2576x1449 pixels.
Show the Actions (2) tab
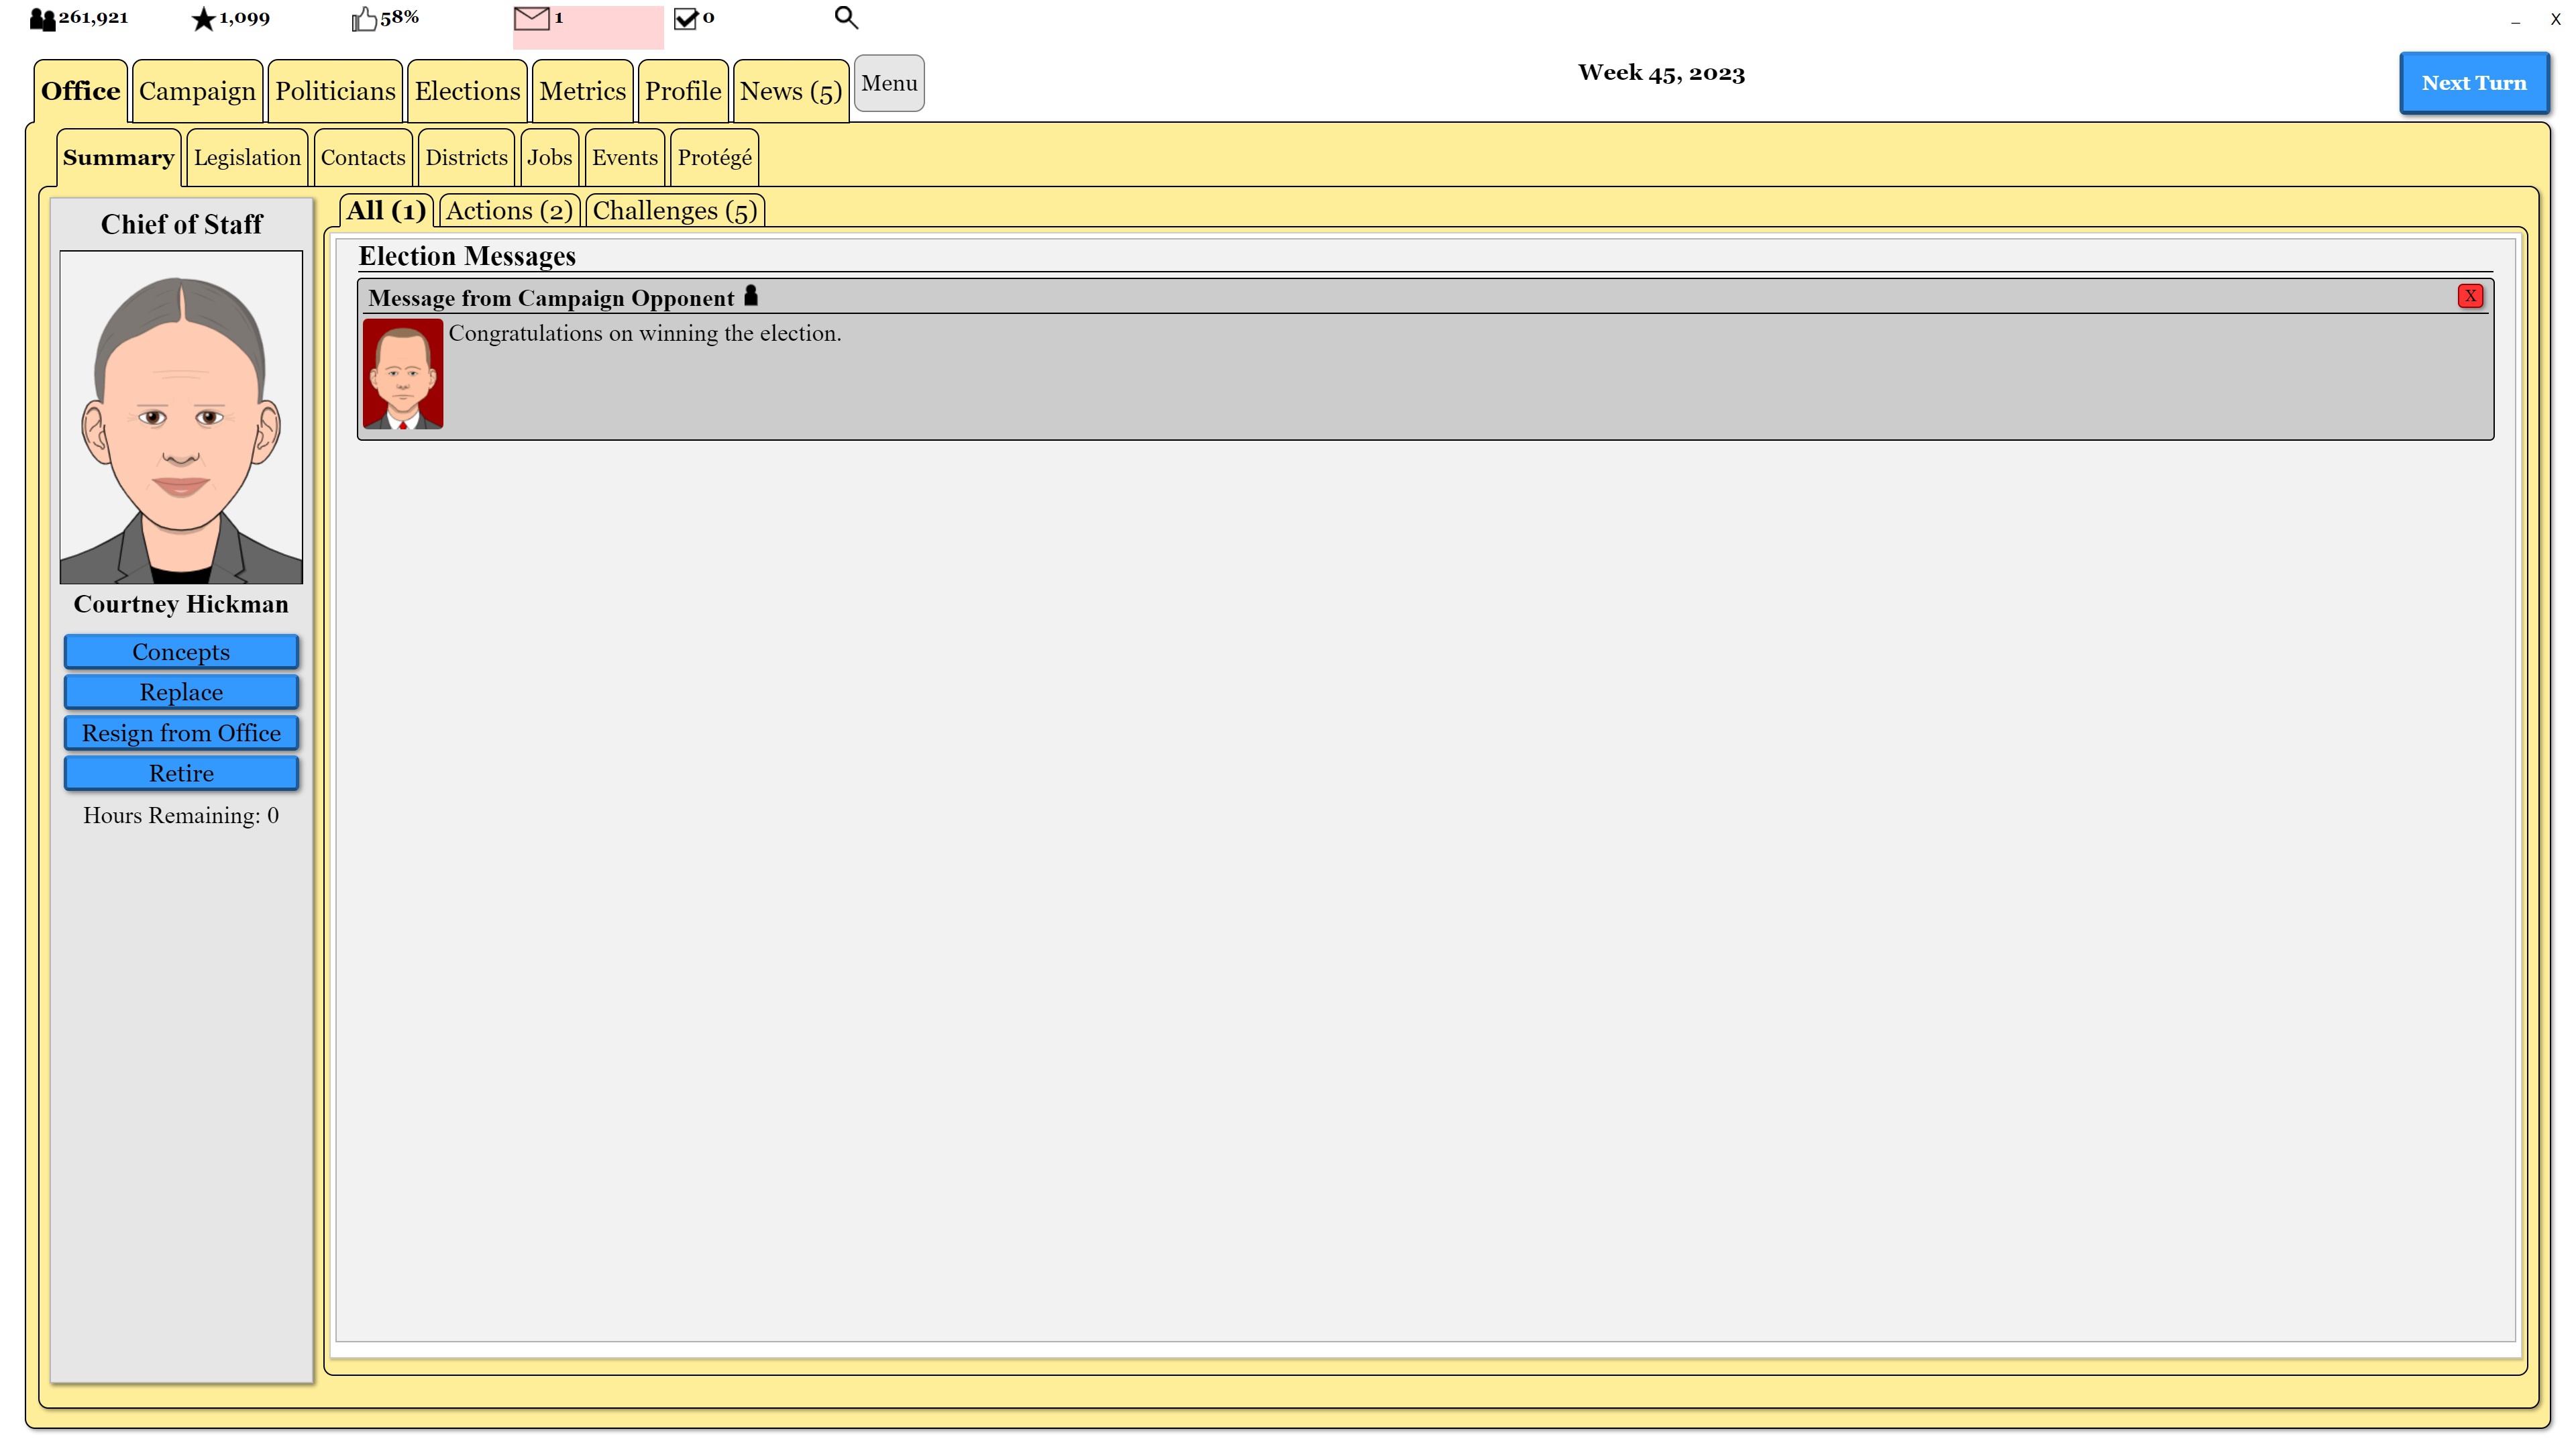509,211
